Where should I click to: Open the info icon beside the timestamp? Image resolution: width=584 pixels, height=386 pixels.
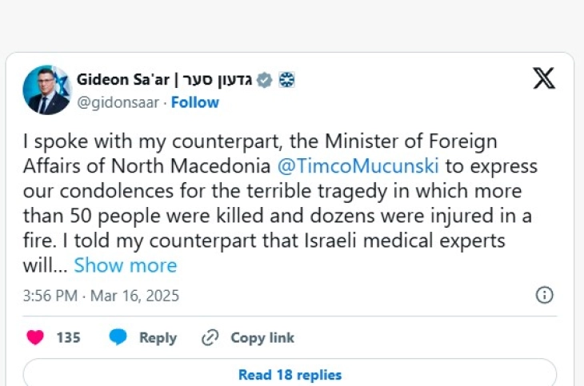tap(544, 295)
